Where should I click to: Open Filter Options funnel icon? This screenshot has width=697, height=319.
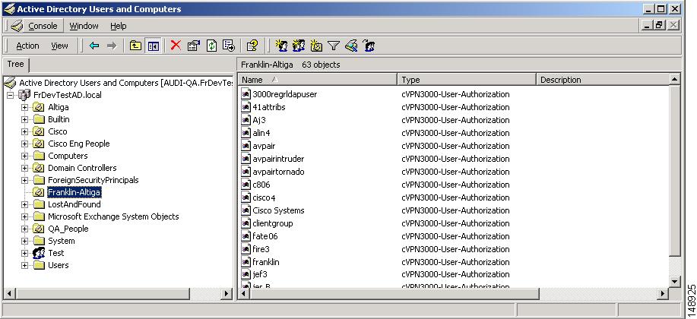click(x=334, y=46)
